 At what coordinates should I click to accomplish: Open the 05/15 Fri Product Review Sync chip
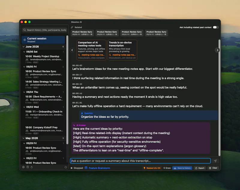pyautogui.click(x=156, y=33)
